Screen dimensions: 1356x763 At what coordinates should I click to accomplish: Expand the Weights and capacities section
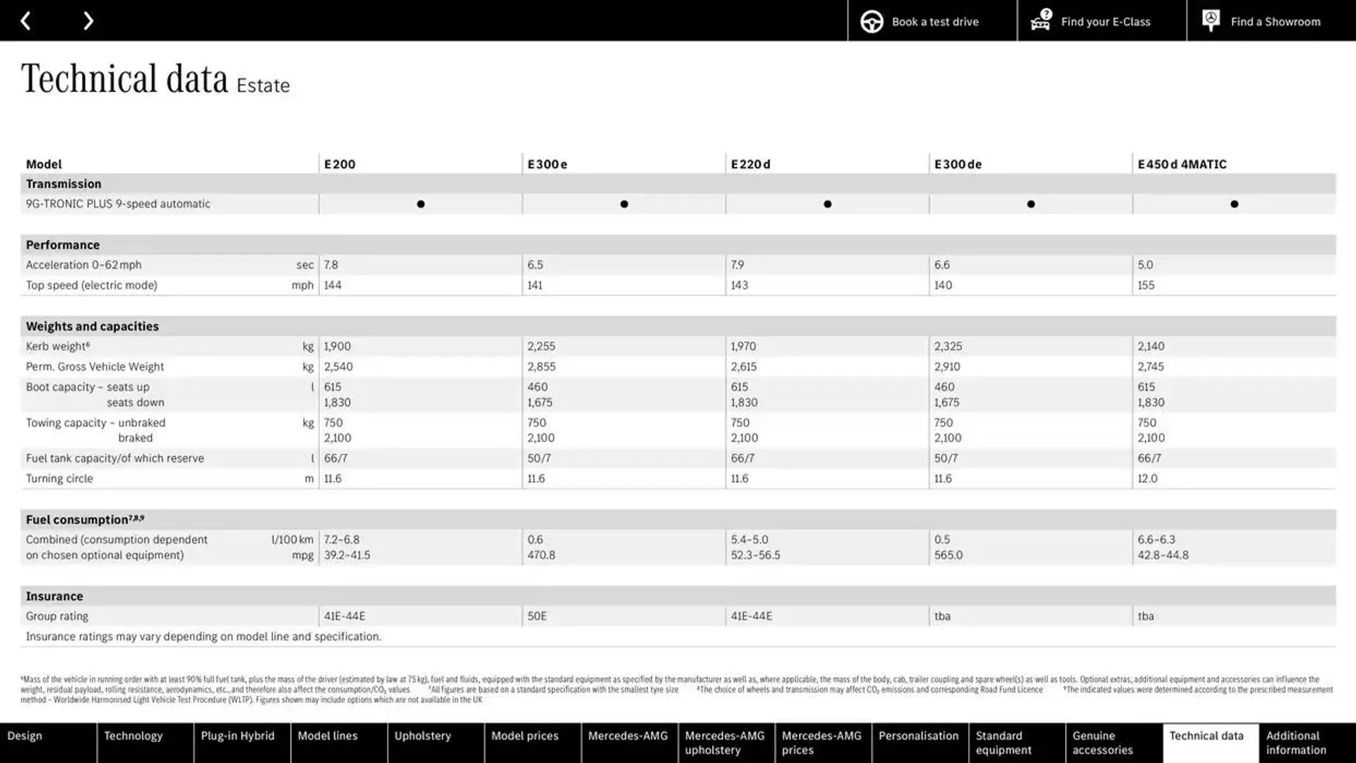93,325
